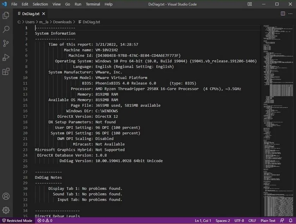
Task: Click the errors and warnings status indicator
Action: coord(45,220)
